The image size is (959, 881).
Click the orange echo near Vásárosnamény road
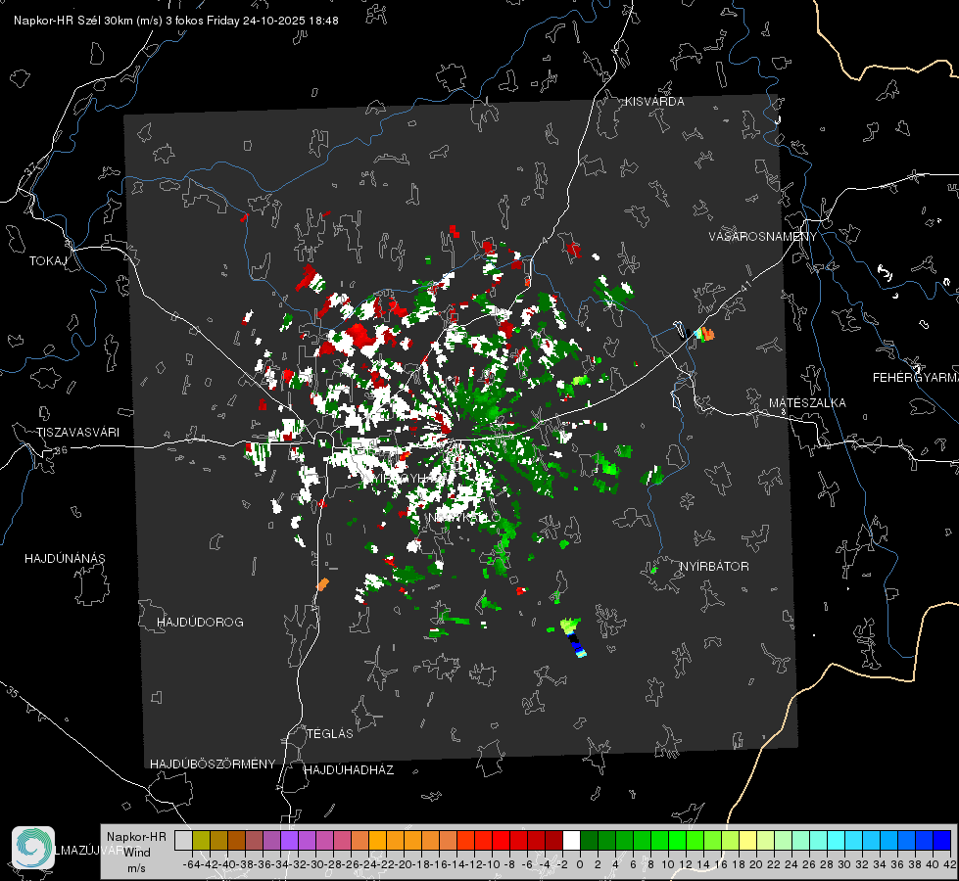tap(708, 335)
